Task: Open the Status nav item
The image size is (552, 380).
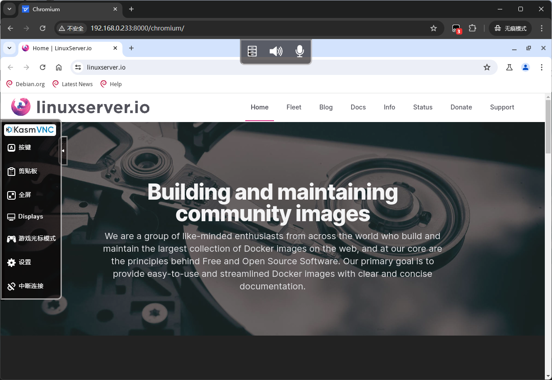Action: coord(423,107)
